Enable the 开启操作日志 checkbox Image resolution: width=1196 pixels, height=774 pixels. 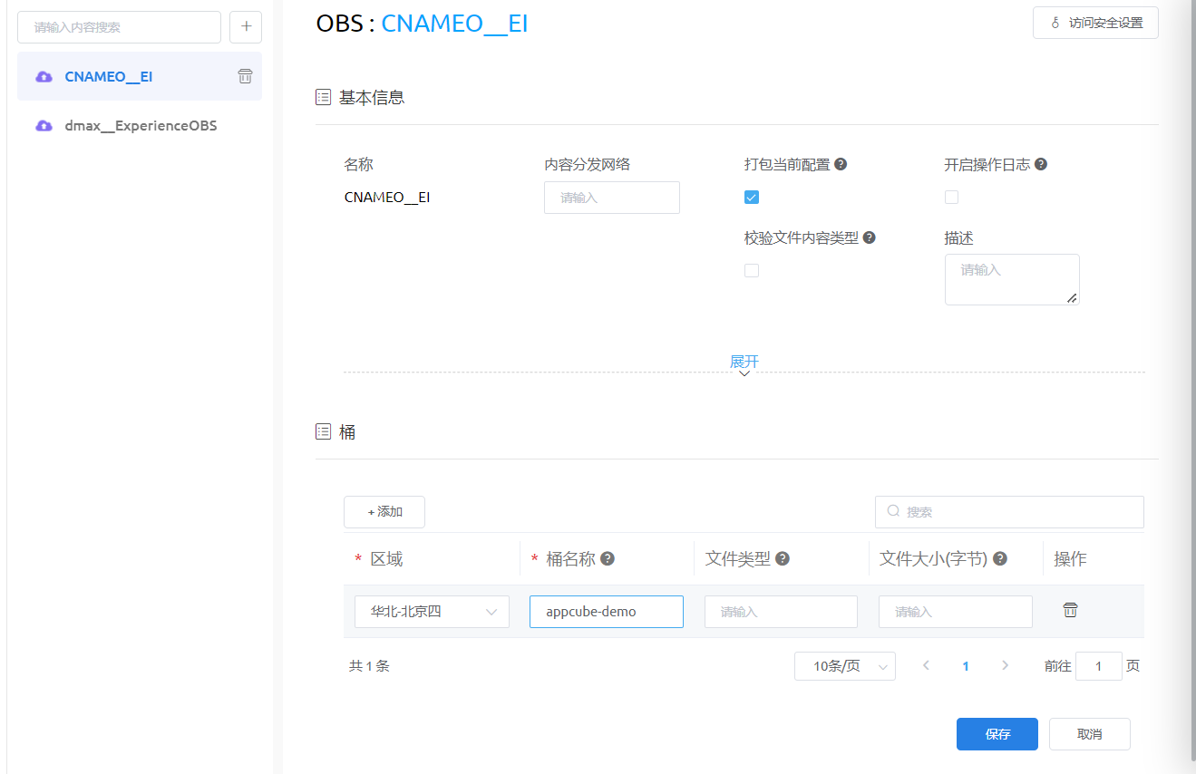click(x=951, y=198)
